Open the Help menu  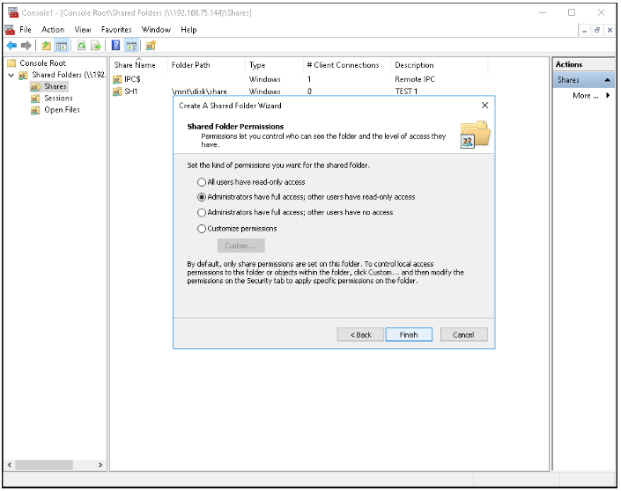point(189,30)
